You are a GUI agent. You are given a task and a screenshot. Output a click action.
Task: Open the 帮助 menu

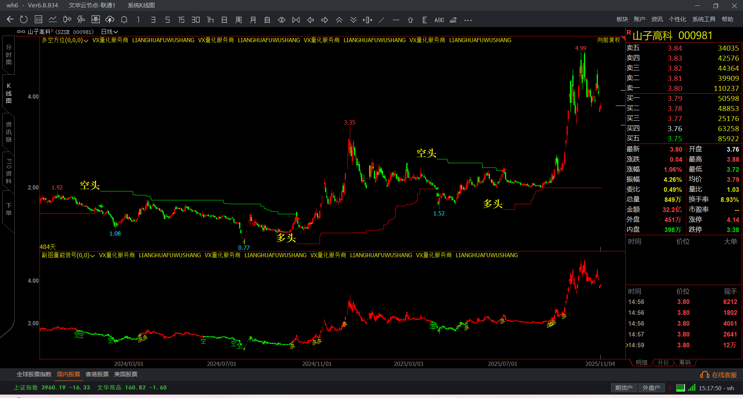click(728, 19)
